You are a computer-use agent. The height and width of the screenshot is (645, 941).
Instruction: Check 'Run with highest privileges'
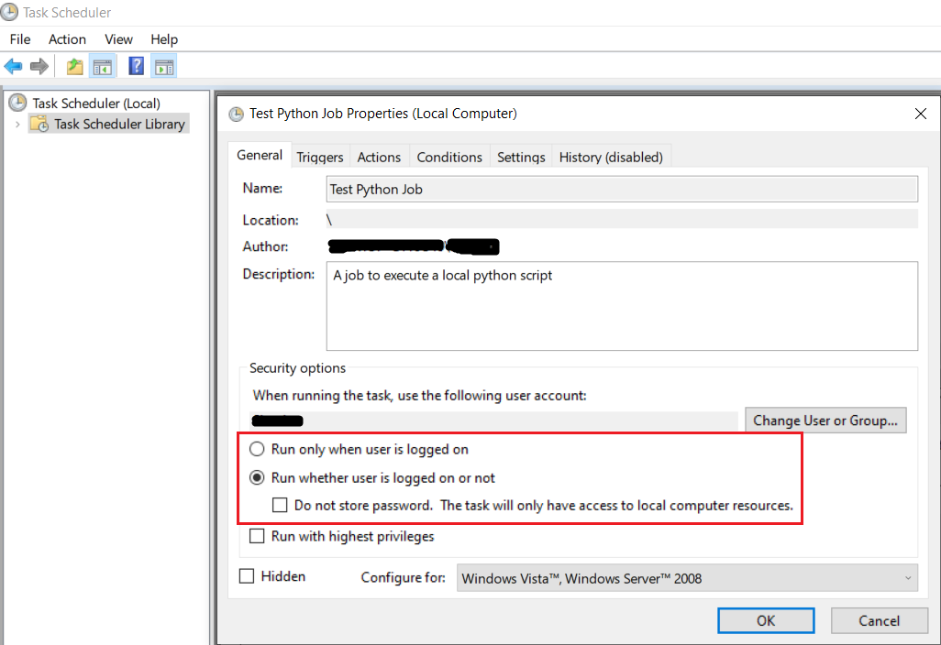(x=257, y=536)
